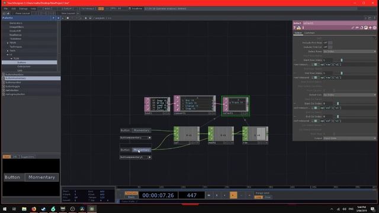This screenshot has height=213, width=379.
Task: Toggle the highlighted Momentary button on buttonmomentary1
Action: pos(142,150)
